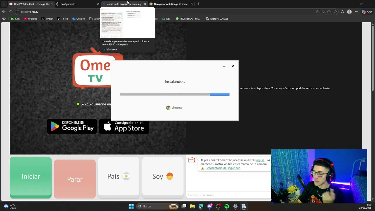Image resolution: width=375 pixels, height=211 pixels.
Task: Open the tab actions menu chevron
Action: pyautogui.click(x=4, y=4)
